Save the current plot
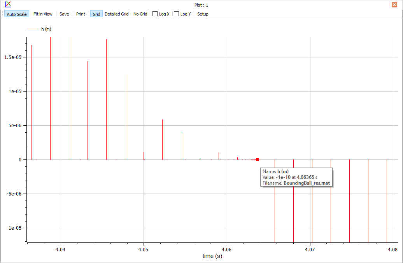 point(64,14)
